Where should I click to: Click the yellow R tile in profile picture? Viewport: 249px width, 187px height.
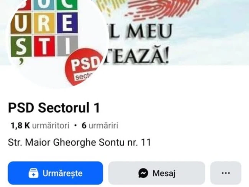44,23
